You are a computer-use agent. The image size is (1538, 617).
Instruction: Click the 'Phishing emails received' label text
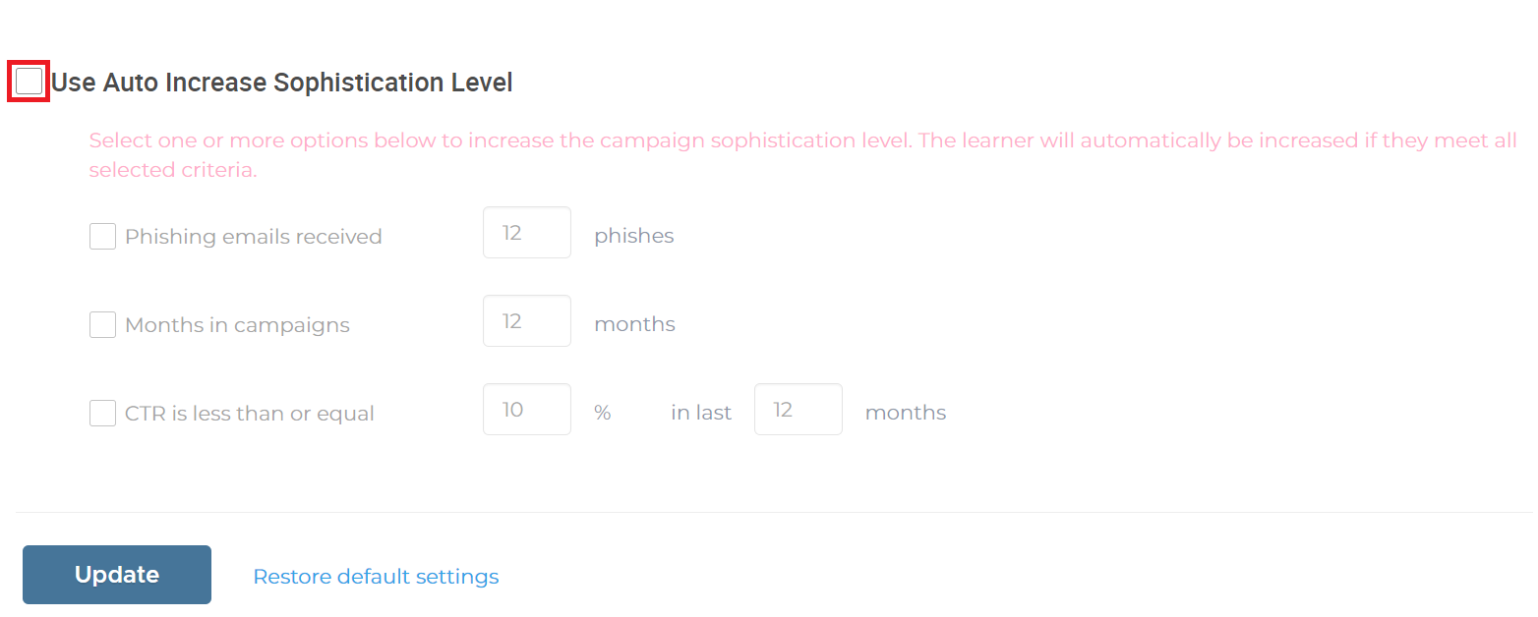pos(254,237)
